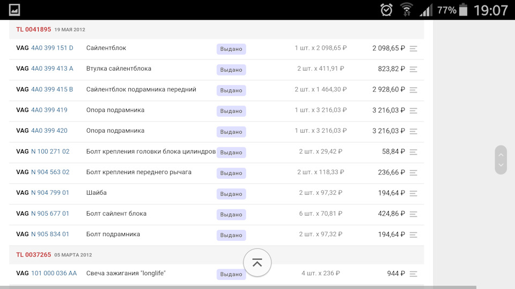Open order TL 0037265

[x=33, y=255]
